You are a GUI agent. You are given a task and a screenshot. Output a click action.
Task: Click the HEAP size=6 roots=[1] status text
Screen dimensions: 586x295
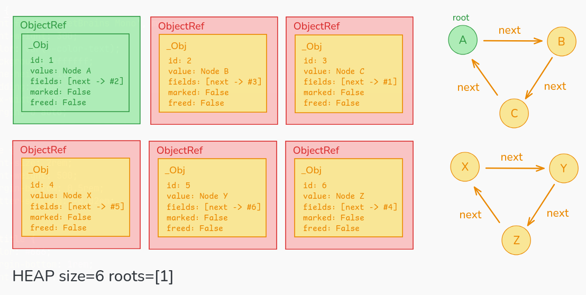pos(93,276)
